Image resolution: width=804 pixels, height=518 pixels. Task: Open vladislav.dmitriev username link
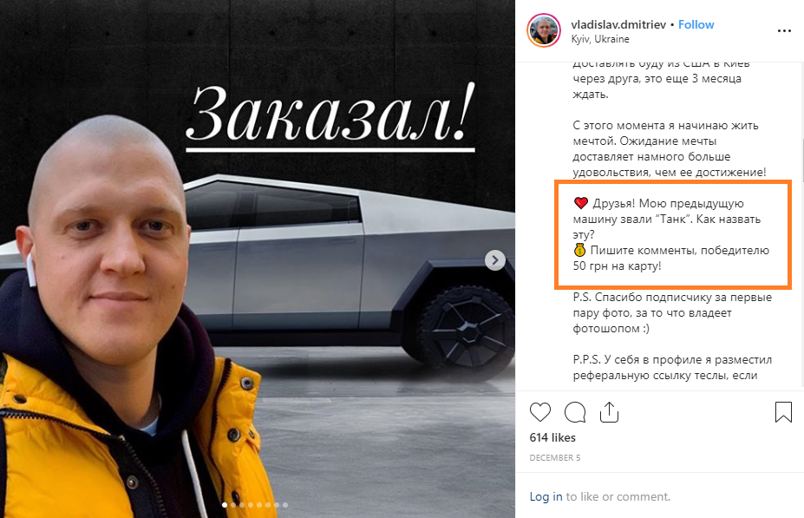pos(618,24)
